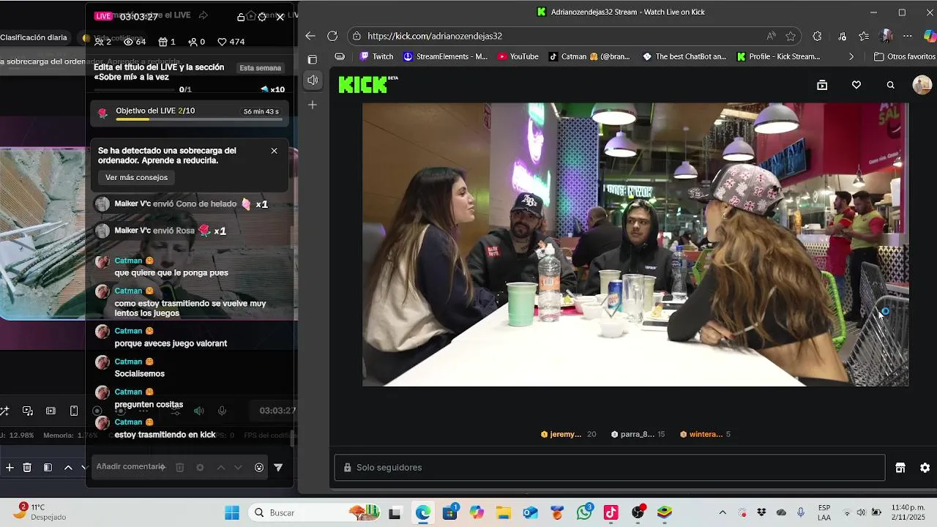Refresh the Kick page in Edge

click(332, 36)
